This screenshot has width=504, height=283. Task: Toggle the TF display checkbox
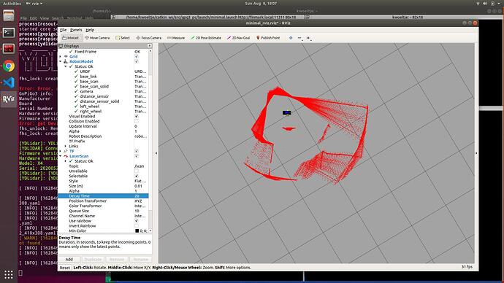coord(137,151)
